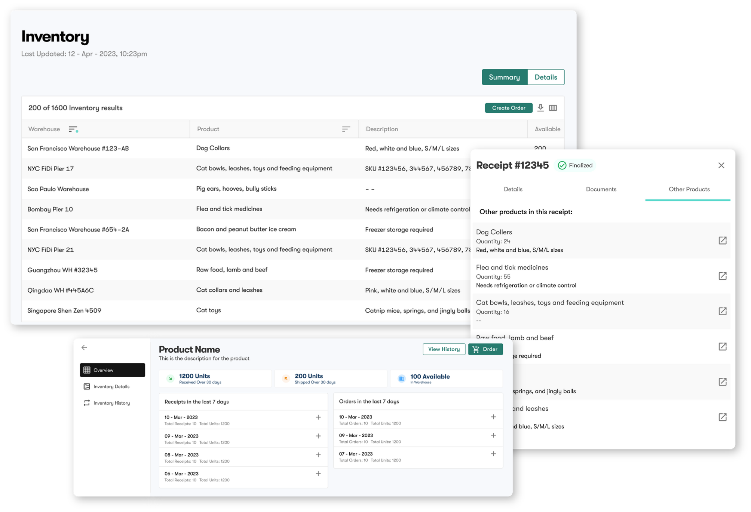Select the Bombay Pier 10 row
This screenshot has height=512, width=751.
coord(246,209)
